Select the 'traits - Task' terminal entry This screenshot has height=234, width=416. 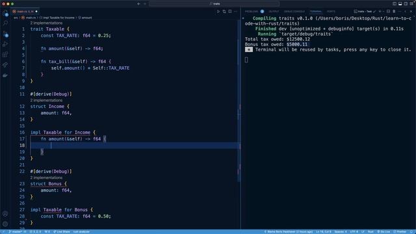point(365,12)
